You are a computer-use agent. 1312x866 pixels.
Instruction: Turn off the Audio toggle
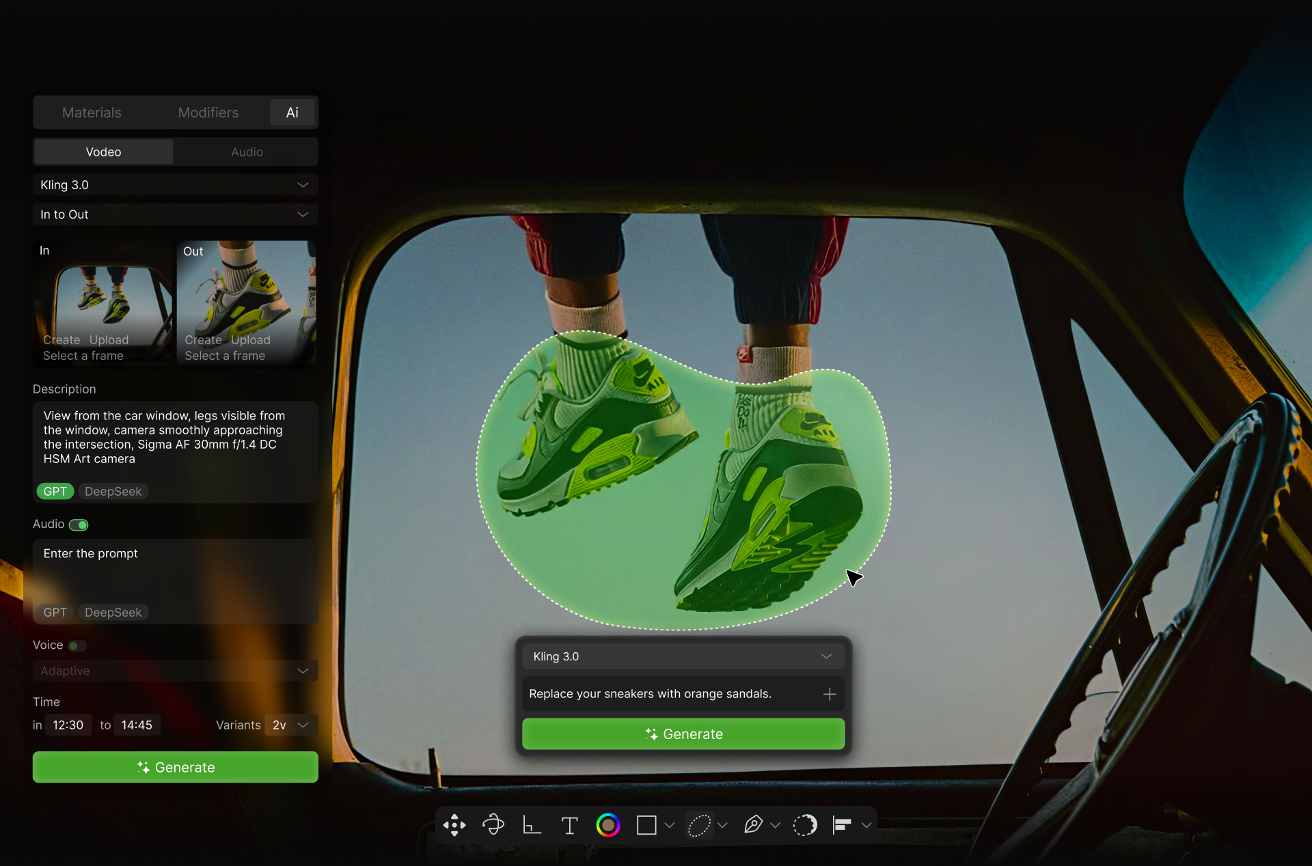click(79, 525)
